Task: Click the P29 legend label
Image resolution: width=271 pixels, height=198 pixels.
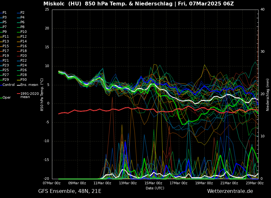Action: (x=6, y=80)
